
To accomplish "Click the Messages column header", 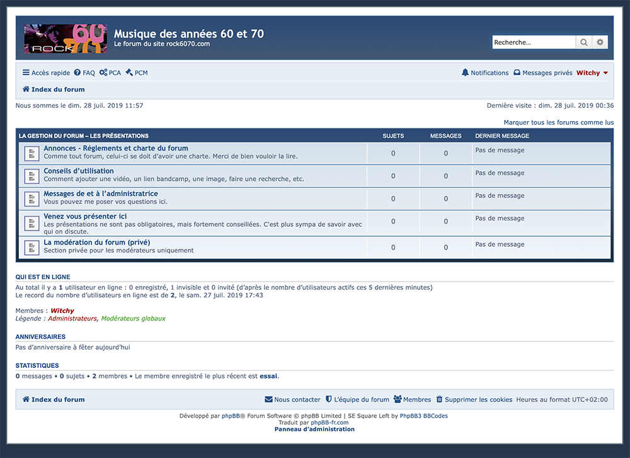I will tap(445, 136).
